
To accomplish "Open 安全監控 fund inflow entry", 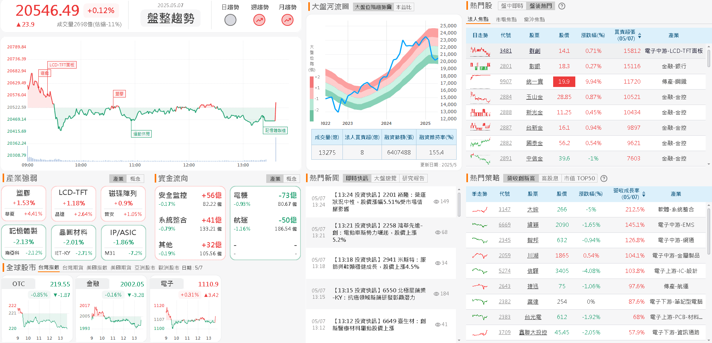I will point(190,199).
